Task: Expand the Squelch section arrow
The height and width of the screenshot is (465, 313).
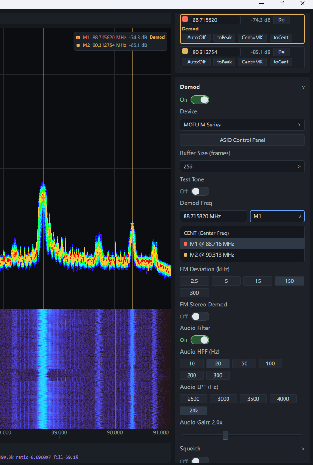Action: (303, 449)
